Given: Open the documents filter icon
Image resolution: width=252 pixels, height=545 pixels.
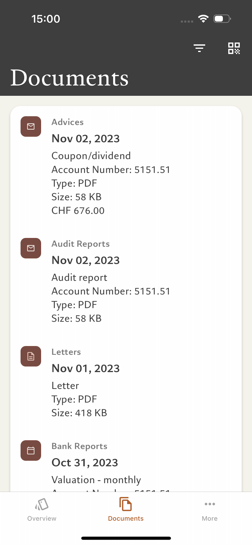Looking at the screenshot, I should [199, 48].
